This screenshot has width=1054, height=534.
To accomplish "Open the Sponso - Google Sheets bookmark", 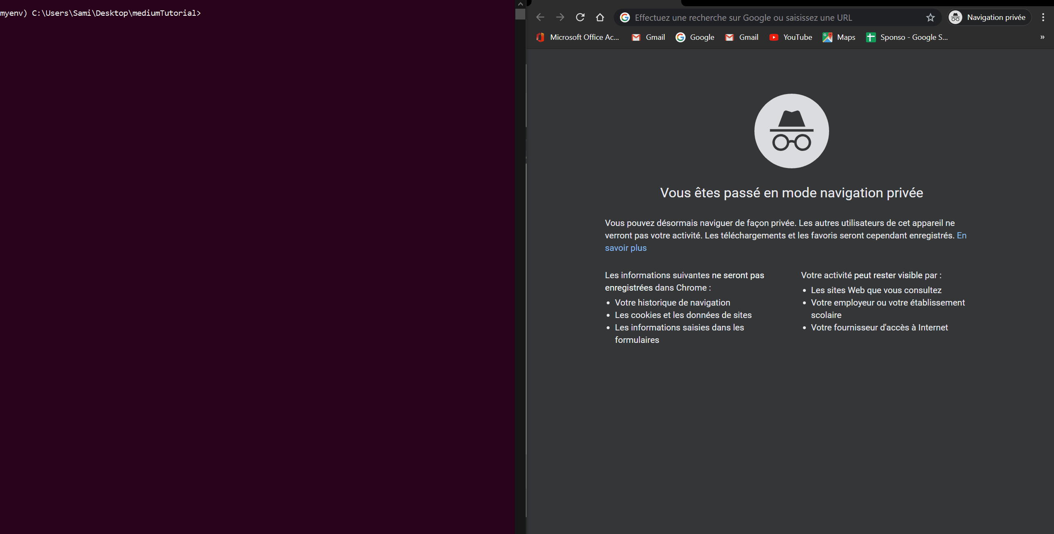I will [907, 37].
